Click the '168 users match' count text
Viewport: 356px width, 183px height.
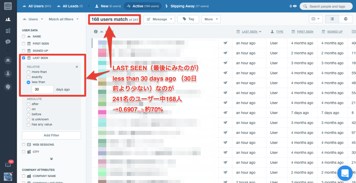coord(109,19)
